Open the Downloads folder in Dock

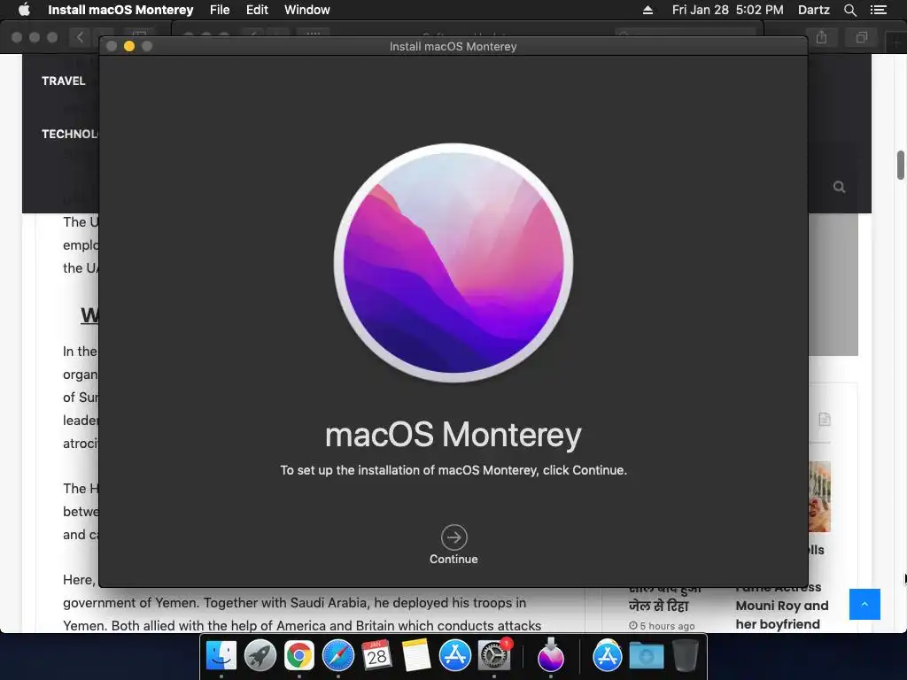pyautogui.click(x=646, y=656)
